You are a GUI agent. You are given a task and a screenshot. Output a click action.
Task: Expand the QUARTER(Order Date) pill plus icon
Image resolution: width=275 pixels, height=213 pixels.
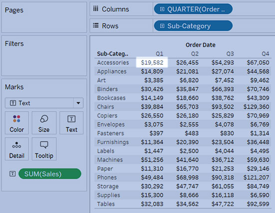(x=162, y=9)
